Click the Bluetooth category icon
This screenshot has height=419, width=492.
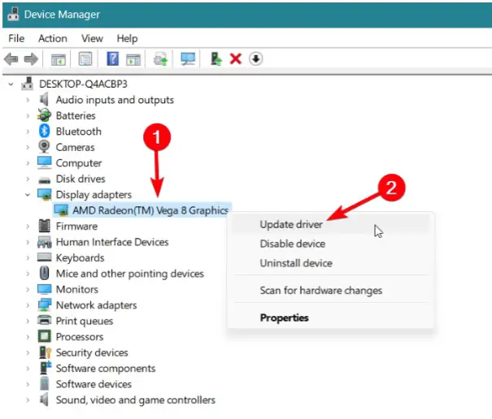point(44,131)
